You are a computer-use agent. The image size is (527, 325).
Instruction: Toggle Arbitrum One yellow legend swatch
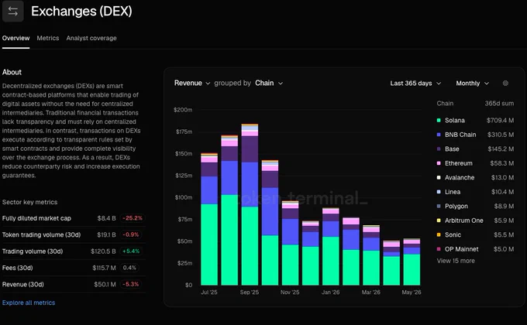[x=439, y=221]
